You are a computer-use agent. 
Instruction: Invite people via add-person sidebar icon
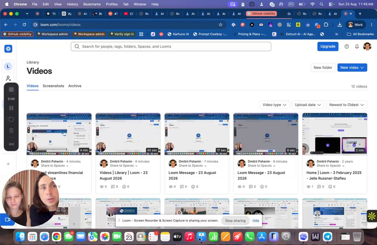[x=8, y=78]
